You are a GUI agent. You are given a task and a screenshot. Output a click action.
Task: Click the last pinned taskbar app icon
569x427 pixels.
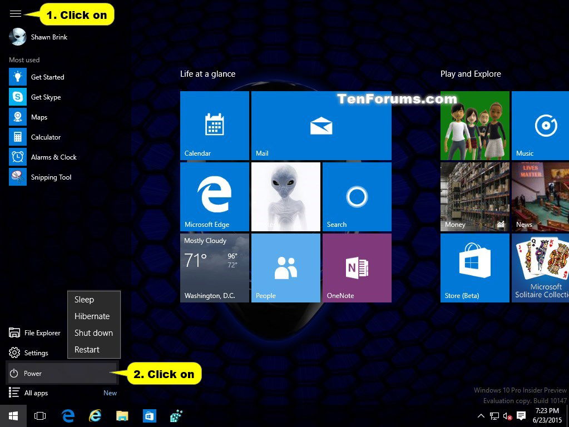click(176, 416)
